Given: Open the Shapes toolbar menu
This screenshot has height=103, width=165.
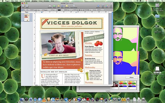Looking at the screenshot, I should [54, 7].
